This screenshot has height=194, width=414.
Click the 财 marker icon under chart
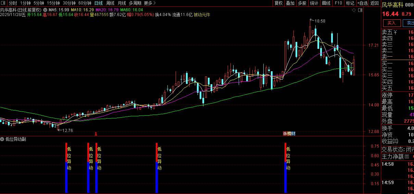pos(293,134)
